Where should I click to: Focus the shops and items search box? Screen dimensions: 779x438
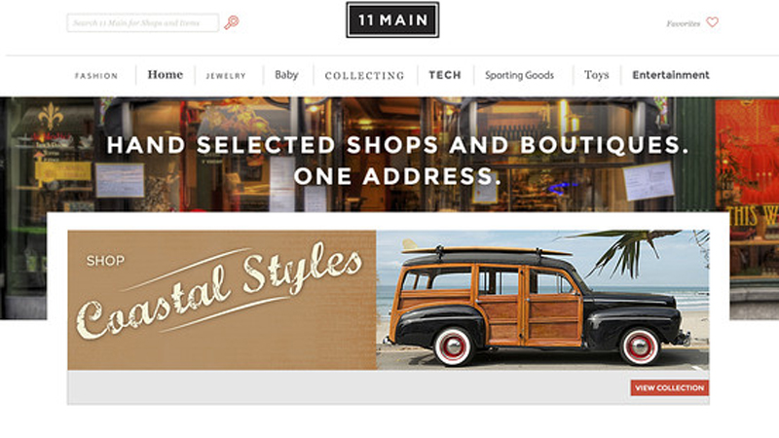coord(142,22)
